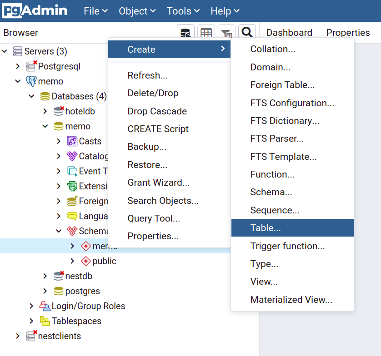Screen dimensions: 381x356
Task: Expand the public schema node
Action: [72, 261]
